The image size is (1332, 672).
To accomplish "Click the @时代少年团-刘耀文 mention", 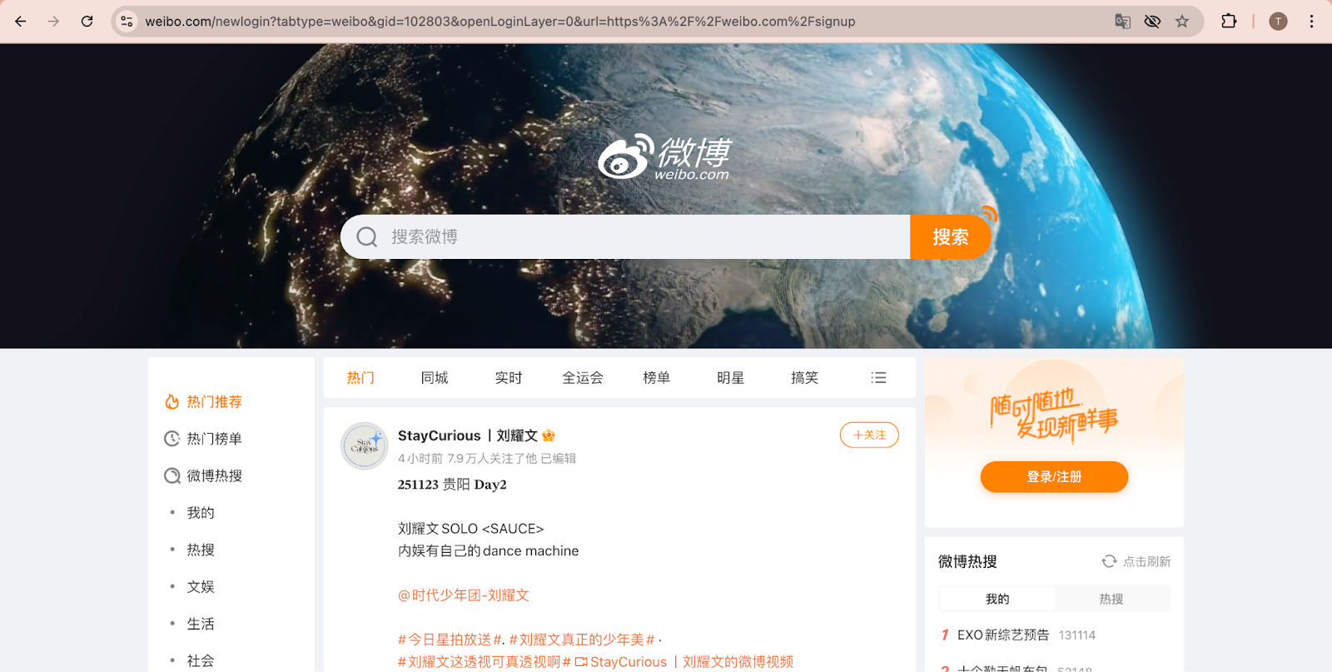I will tap(464, 595).
